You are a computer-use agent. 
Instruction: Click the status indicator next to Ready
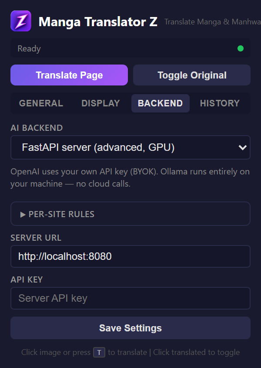click(240, 48)
